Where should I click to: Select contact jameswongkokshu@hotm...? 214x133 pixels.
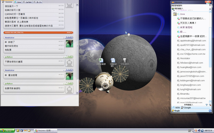(x=192, y=72)
